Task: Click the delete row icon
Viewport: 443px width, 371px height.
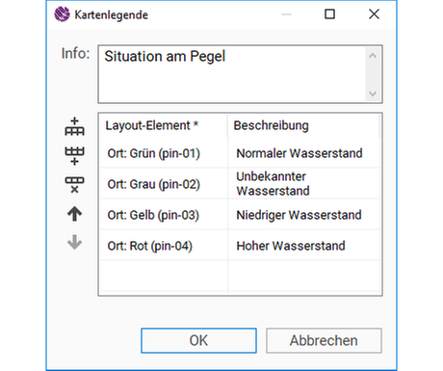Action: [x=74, y=185]
